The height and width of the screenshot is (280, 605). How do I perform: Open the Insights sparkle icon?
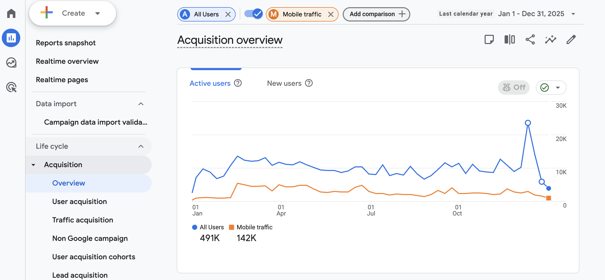tap(550, 40)
